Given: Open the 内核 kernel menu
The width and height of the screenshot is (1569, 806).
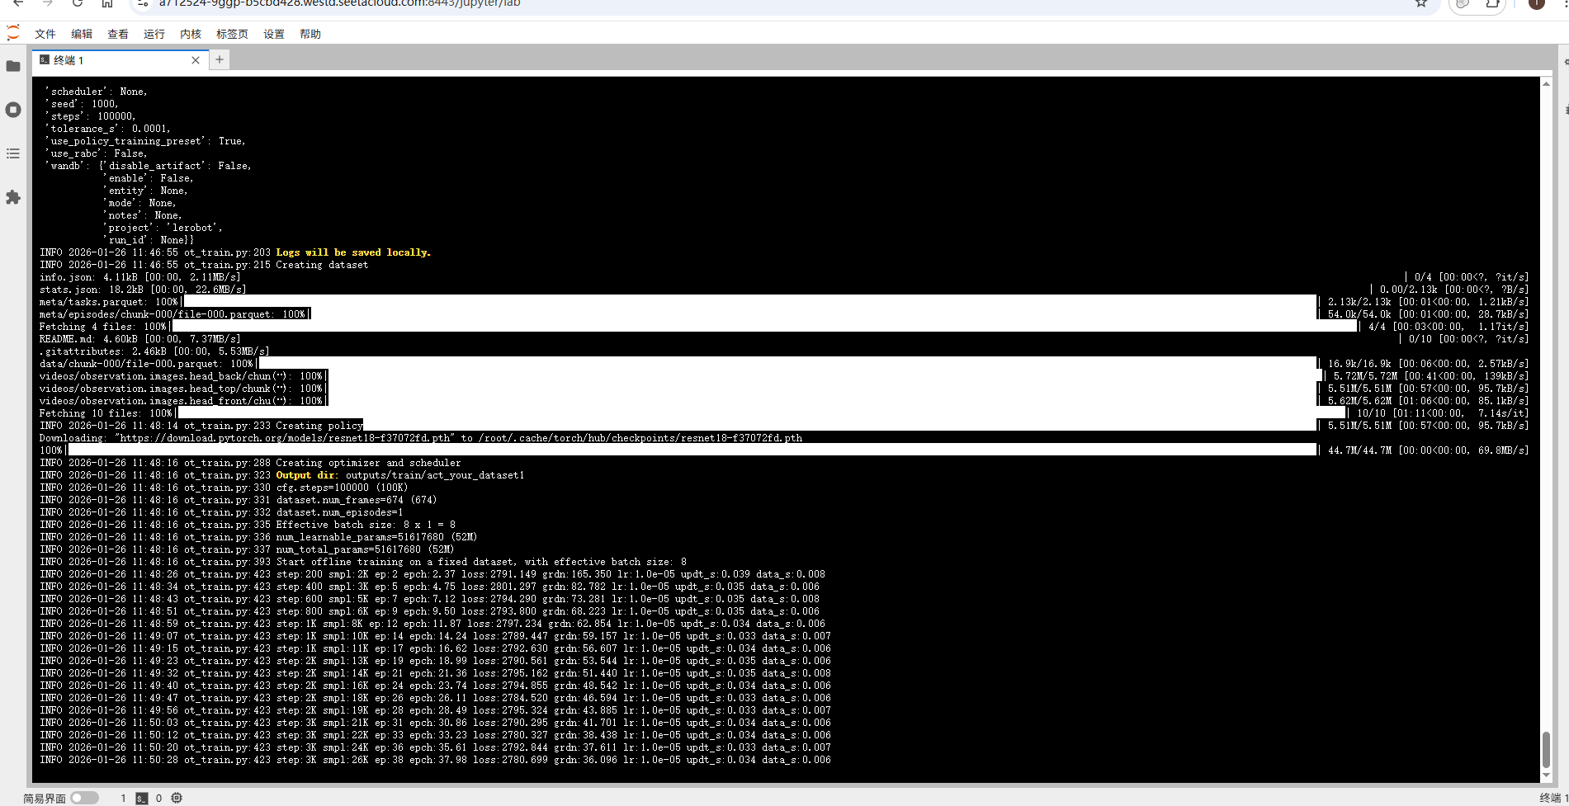Looking at the screenshot, I should click(x=191, y=34).
